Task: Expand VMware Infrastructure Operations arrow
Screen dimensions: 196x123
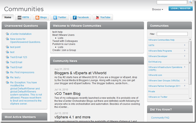Action: point(185,67)
